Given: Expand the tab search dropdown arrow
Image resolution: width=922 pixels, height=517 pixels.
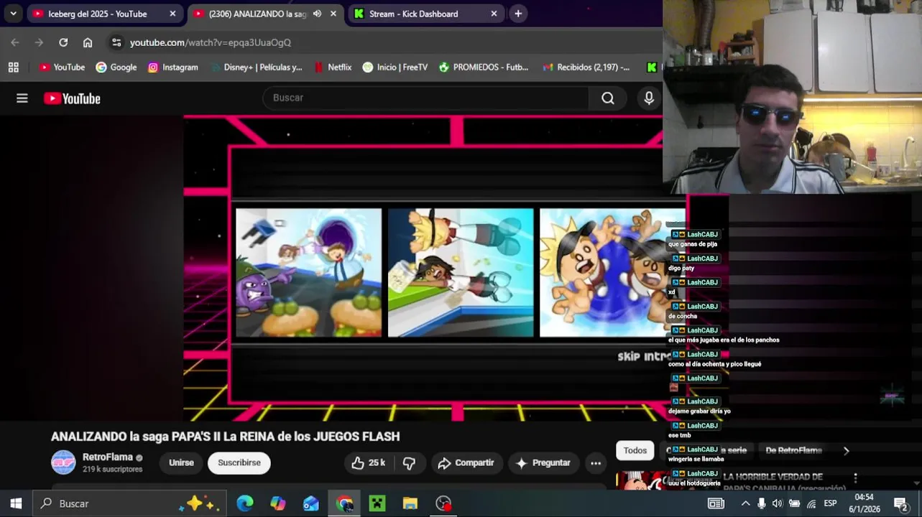Looking at the screenshot, I should tap(13, 14).
